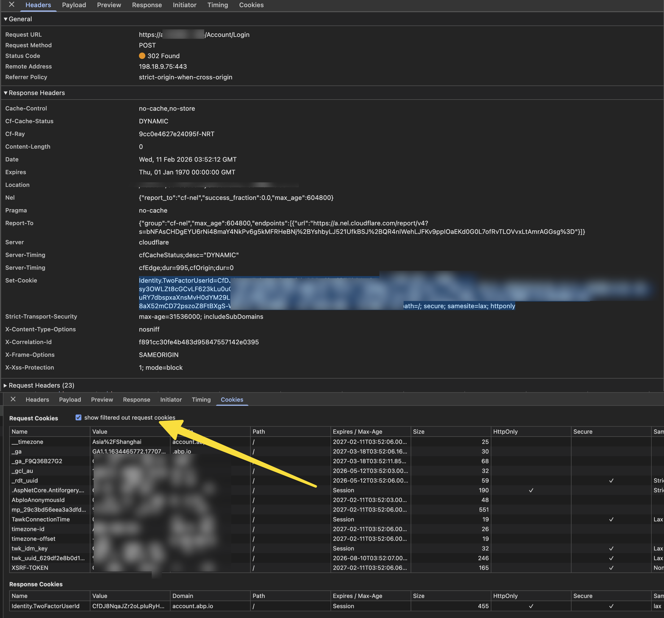
Task: Select the Identity.TwoFactorUserId response cookie
Action: (x=45, y=606)
